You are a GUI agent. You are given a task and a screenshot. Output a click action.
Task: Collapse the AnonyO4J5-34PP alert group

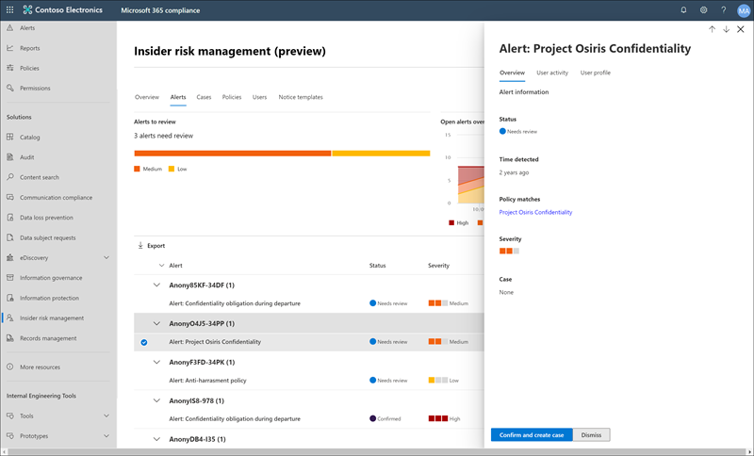(156, 323)
